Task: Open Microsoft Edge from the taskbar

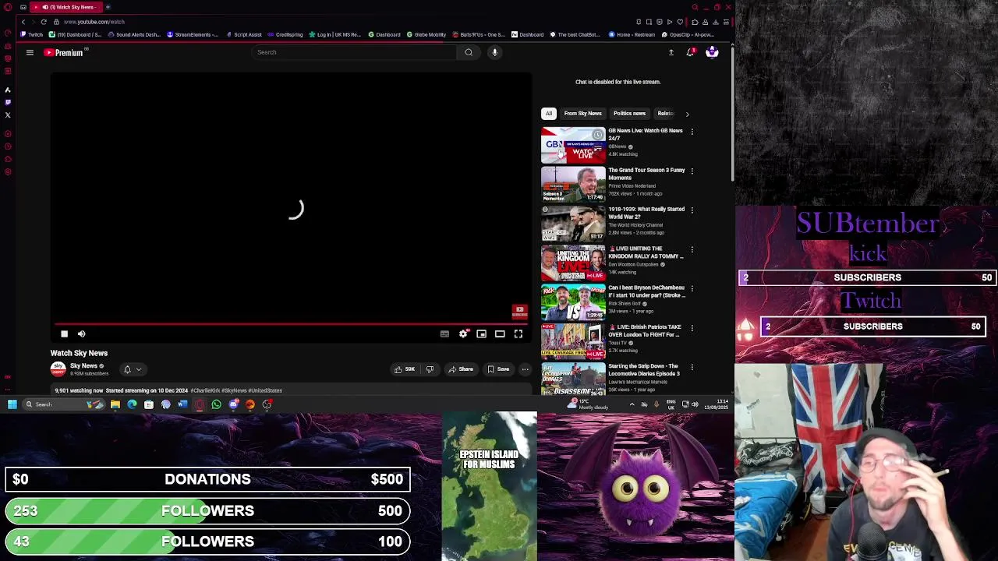Action: coord(132,404)
